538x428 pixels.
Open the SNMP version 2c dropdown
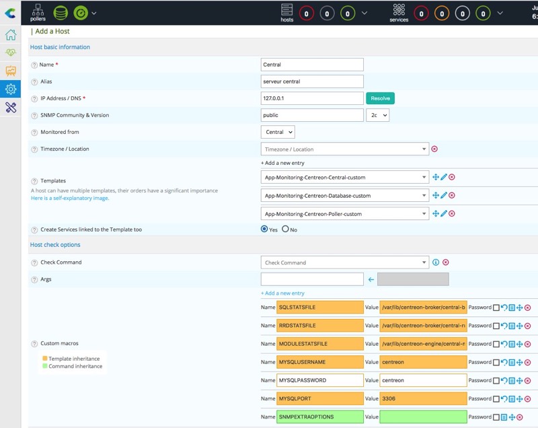click(x=377, y=115)
